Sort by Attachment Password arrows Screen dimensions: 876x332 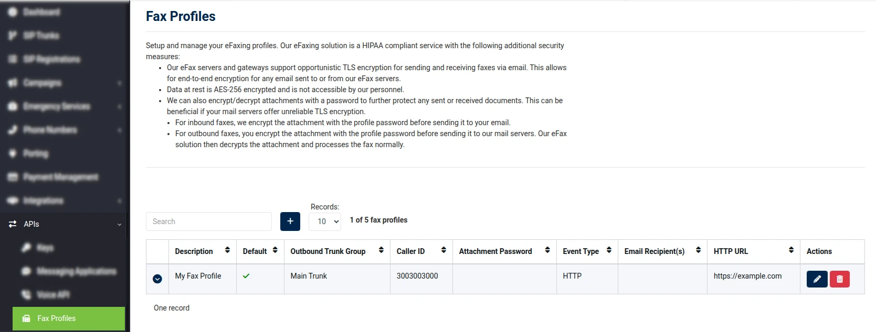click(x=547, y=250)
